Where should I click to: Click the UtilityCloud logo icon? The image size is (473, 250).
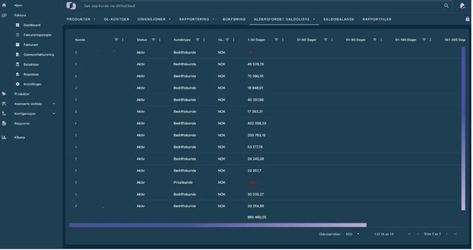tap(71, 6)
